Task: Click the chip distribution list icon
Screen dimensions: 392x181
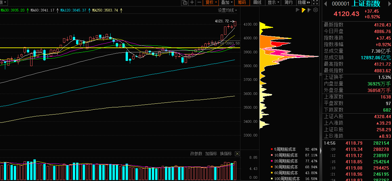Action: click(x=298, y=10)
